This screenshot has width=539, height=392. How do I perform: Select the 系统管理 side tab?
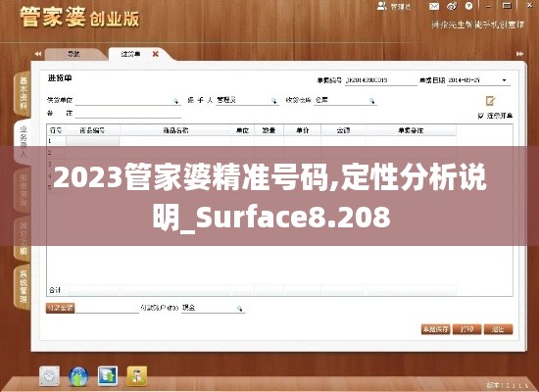[x=23, y=286]
